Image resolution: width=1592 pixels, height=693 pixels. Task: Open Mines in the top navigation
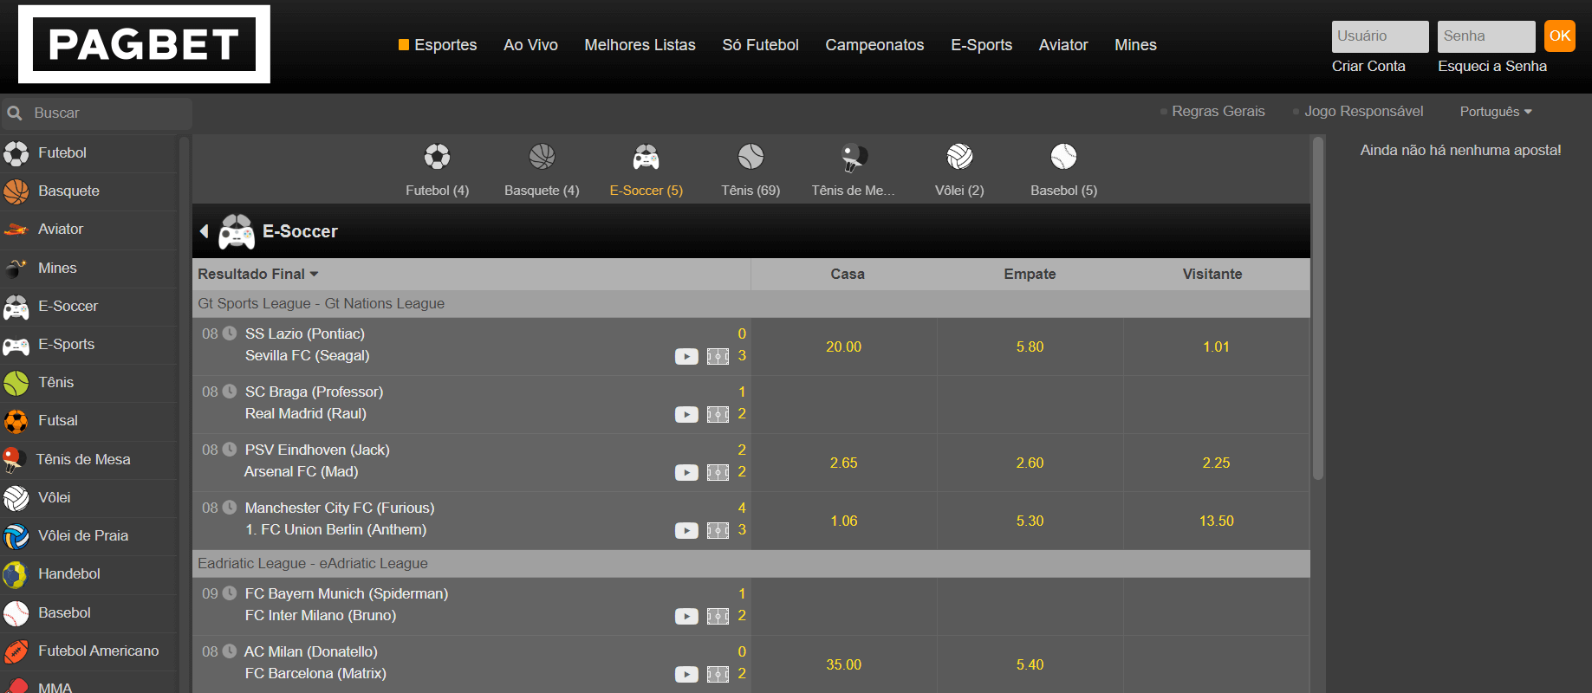pyautogui.click(x=1135, y=45)
